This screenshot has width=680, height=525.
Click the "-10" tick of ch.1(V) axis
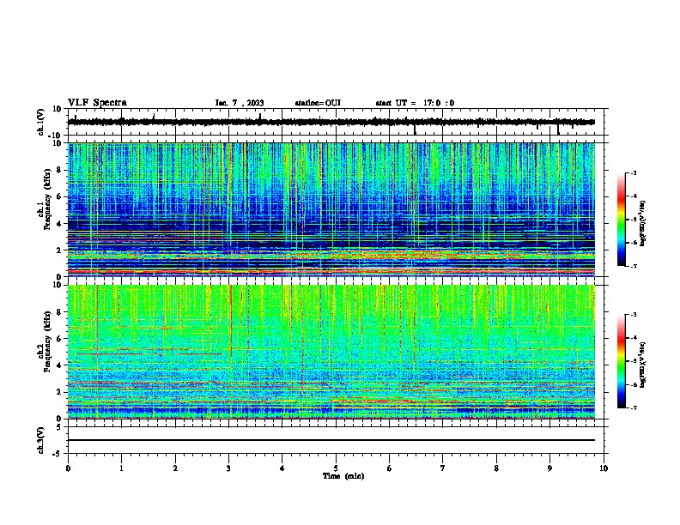55,136
